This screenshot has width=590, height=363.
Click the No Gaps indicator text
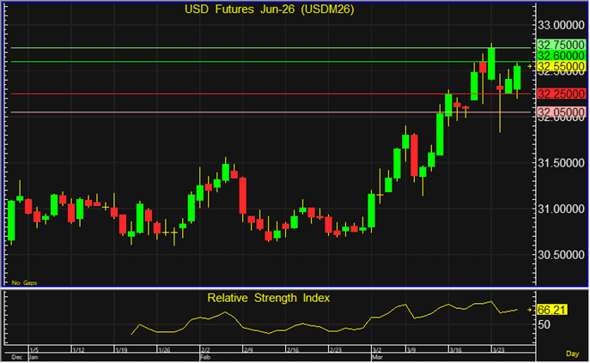pos(22,281)
